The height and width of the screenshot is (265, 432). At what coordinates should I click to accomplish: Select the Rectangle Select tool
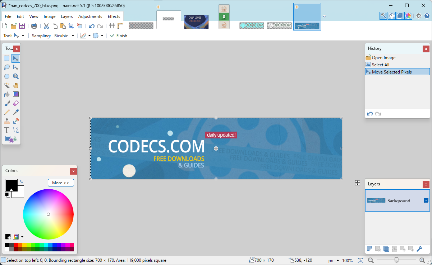click(7, 58)
